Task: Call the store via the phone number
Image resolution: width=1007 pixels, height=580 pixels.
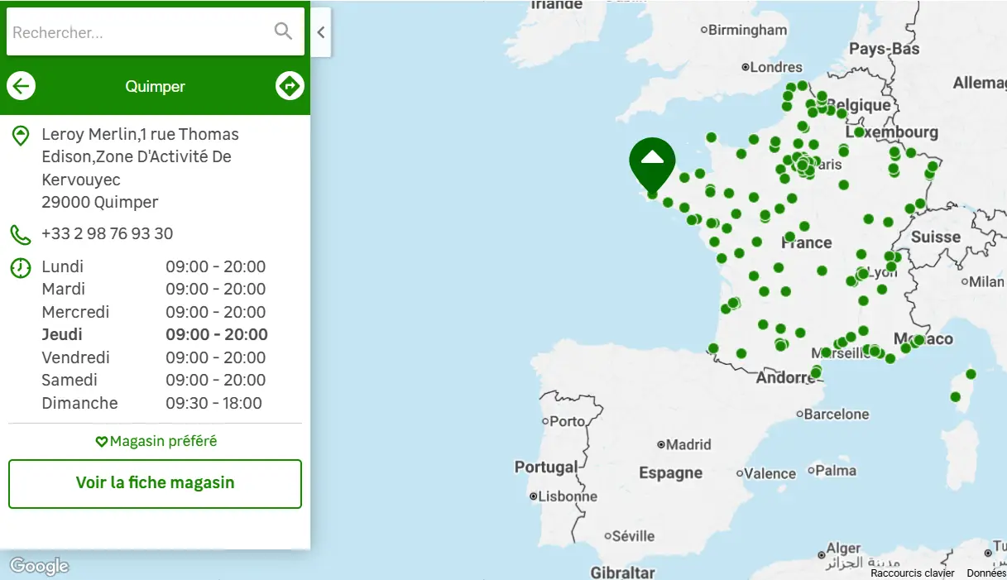Action: coord(107,233)
